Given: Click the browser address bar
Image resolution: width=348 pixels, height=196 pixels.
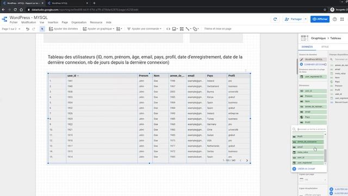Looking at the screenshot, I should coord(173,10).
